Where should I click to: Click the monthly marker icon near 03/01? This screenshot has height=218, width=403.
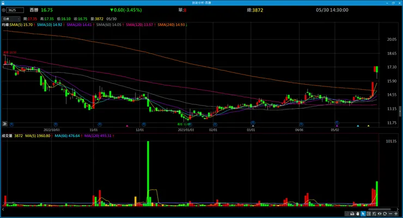click(x=253, y=123)
